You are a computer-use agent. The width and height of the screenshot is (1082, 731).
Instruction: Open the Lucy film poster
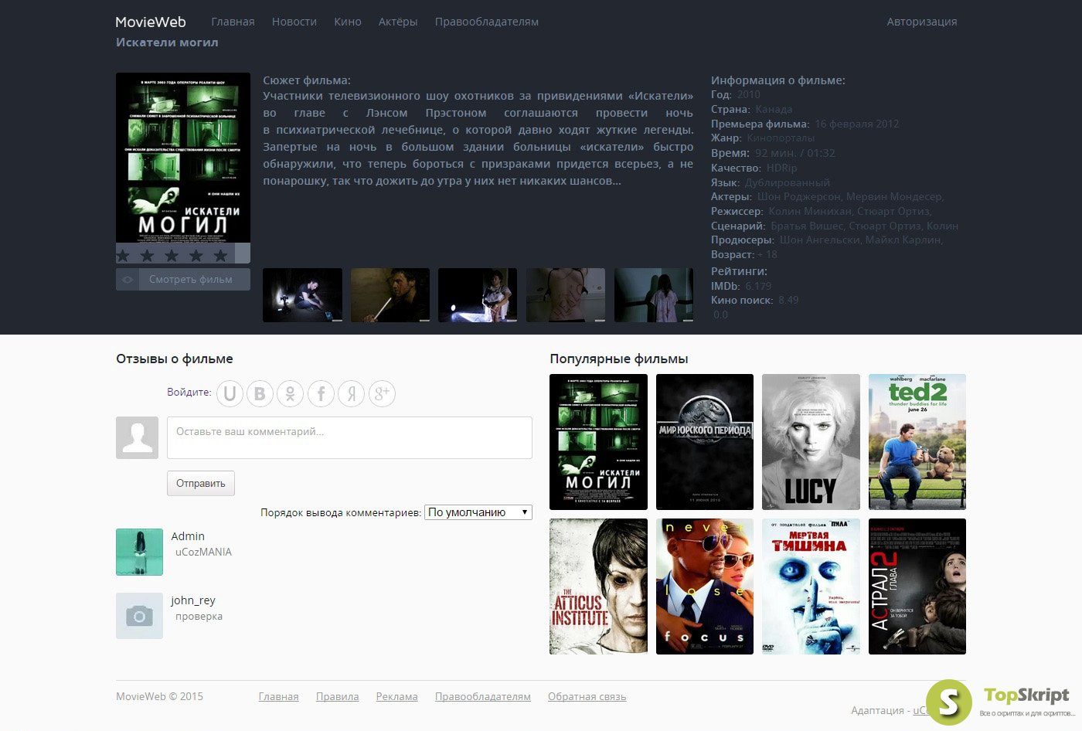pyautogui.click(x=811, y=442)
